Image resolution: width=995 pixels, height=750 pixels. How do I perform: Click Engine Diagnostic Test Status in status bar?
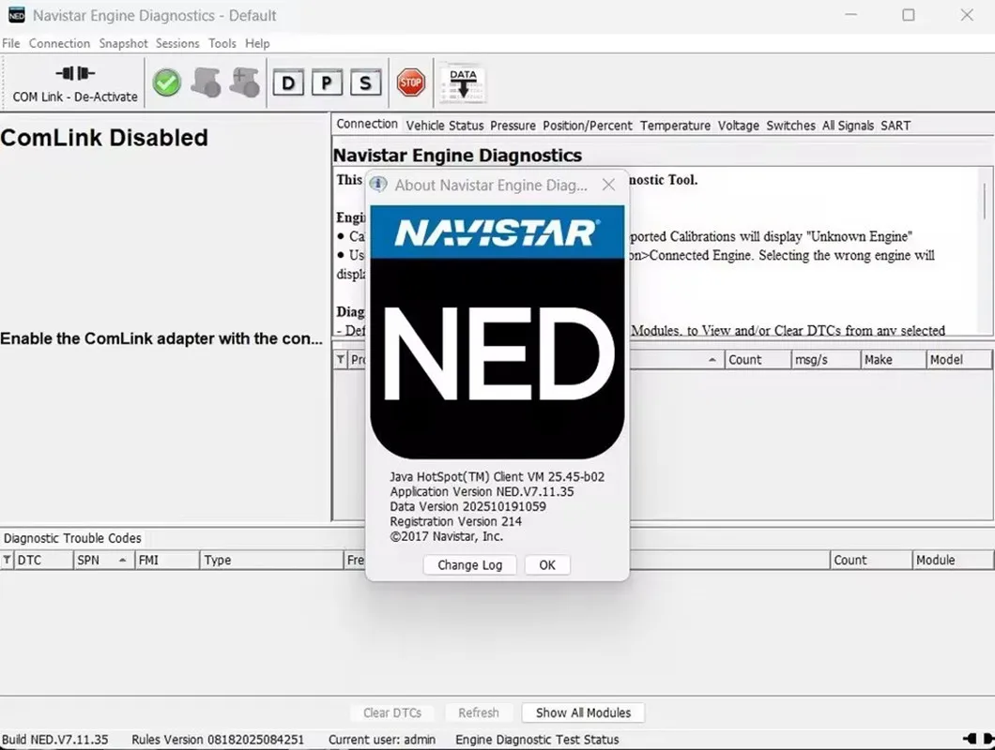(537, 740)
